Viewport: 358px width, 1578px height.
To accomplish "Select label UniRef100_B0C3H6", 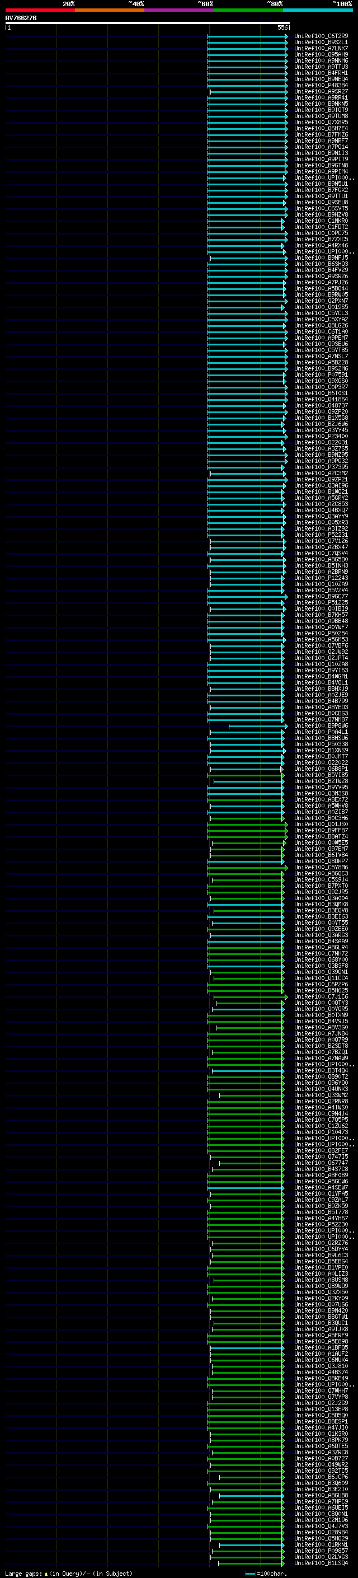I will (x=321, y=818).
